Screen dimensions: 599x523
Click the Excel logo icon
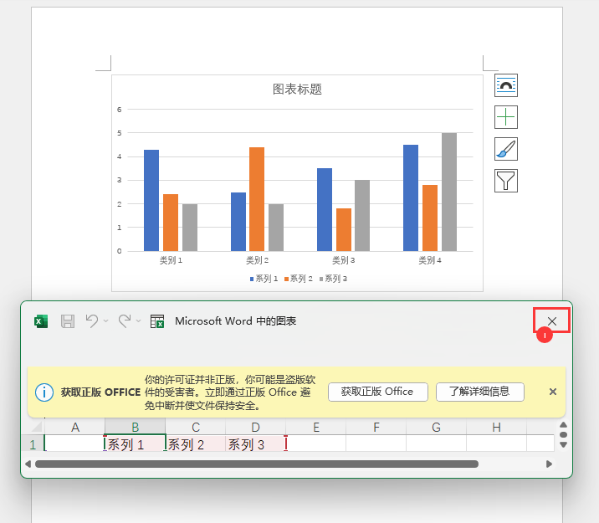pos(41,321)
